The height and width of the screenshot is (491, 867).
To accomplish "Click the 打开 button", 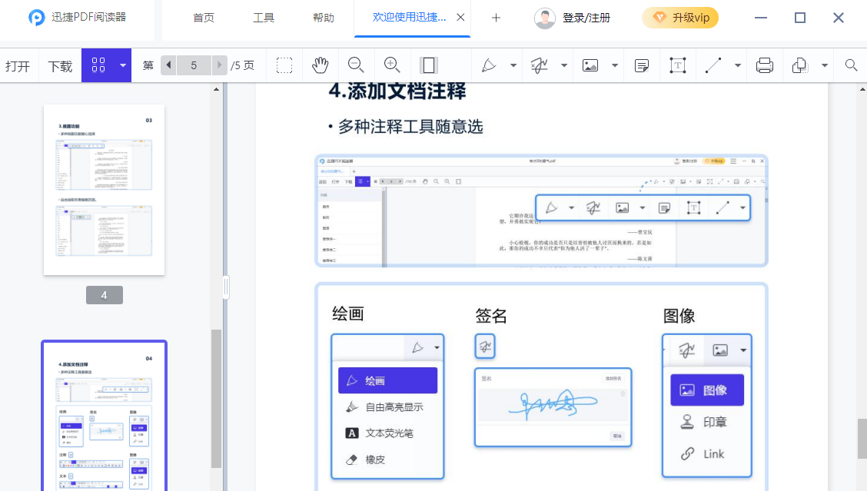I will tap(18, 66).
